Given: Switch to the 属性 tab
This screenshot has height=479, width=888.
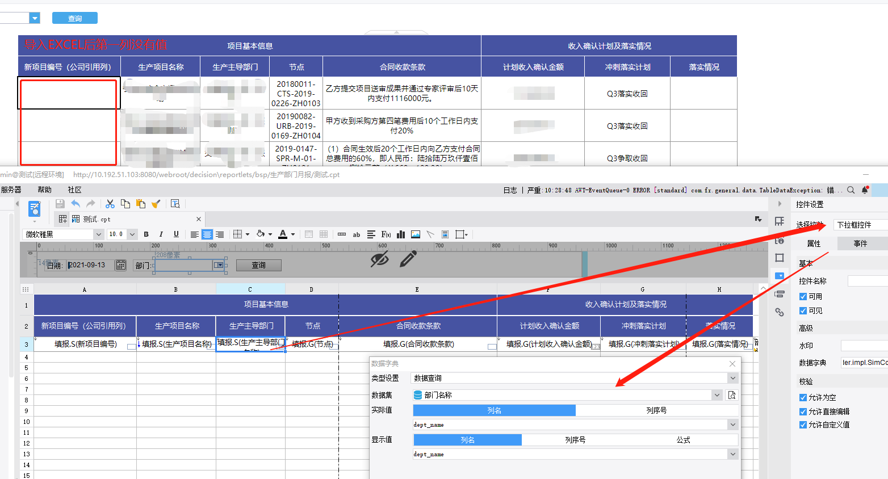Looking at the screenshot, I should pos(814,243).
